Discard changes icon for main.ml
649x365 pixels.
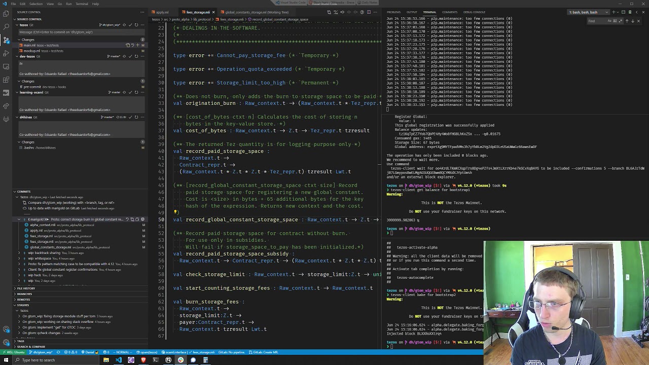pos(132,45)
